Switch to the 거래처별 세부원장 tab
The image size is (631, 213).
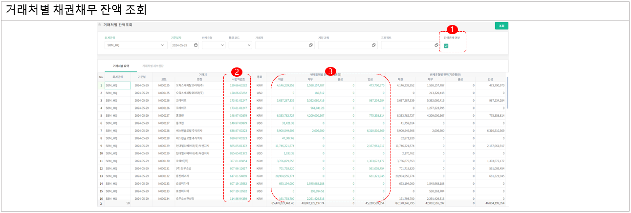(x=152, y=66)
